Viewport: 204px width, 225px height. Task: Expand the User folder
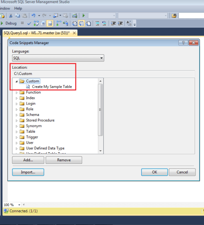click(16, 143)
